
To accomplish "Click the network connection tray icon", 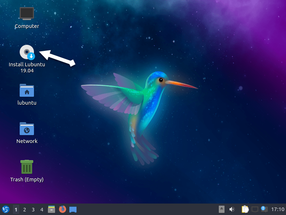I will pyautogui.click(x=255, y=209).
